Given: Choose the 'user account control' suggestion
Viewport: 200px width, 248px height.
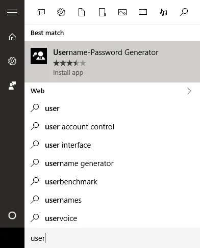Looking at the screenshot, I should [x=112, y=127].
